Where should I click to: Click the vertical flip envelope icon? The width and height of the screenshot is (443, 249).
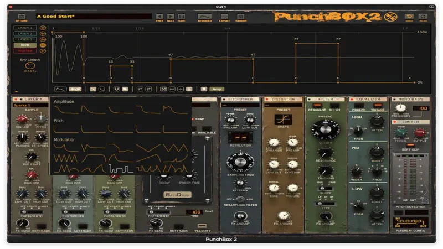pyautogui.click(x=140, y=89)
